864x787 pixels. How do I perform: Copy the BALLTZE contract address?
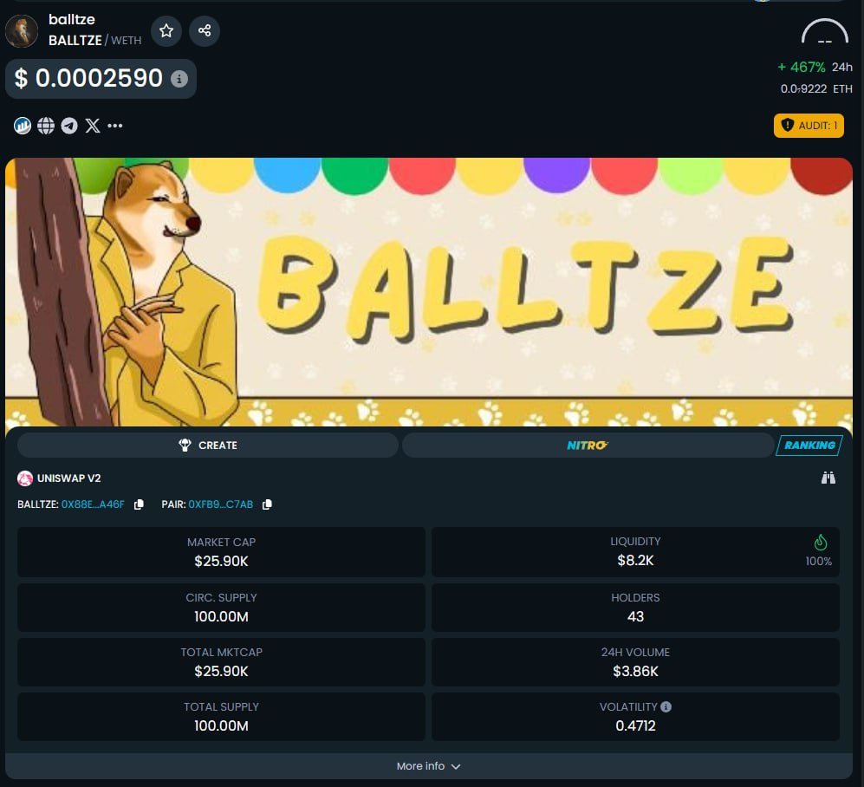[139, 504]
